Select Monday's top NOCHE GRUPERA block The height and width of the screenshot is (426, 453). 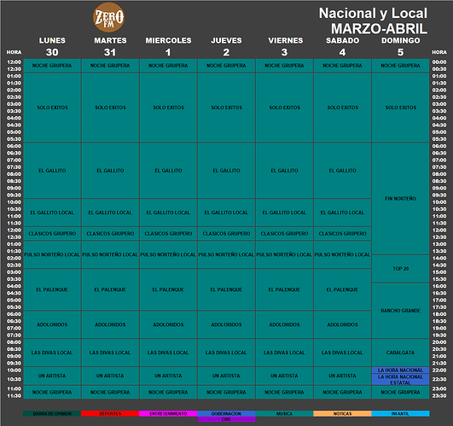click(x=52, y=66)
